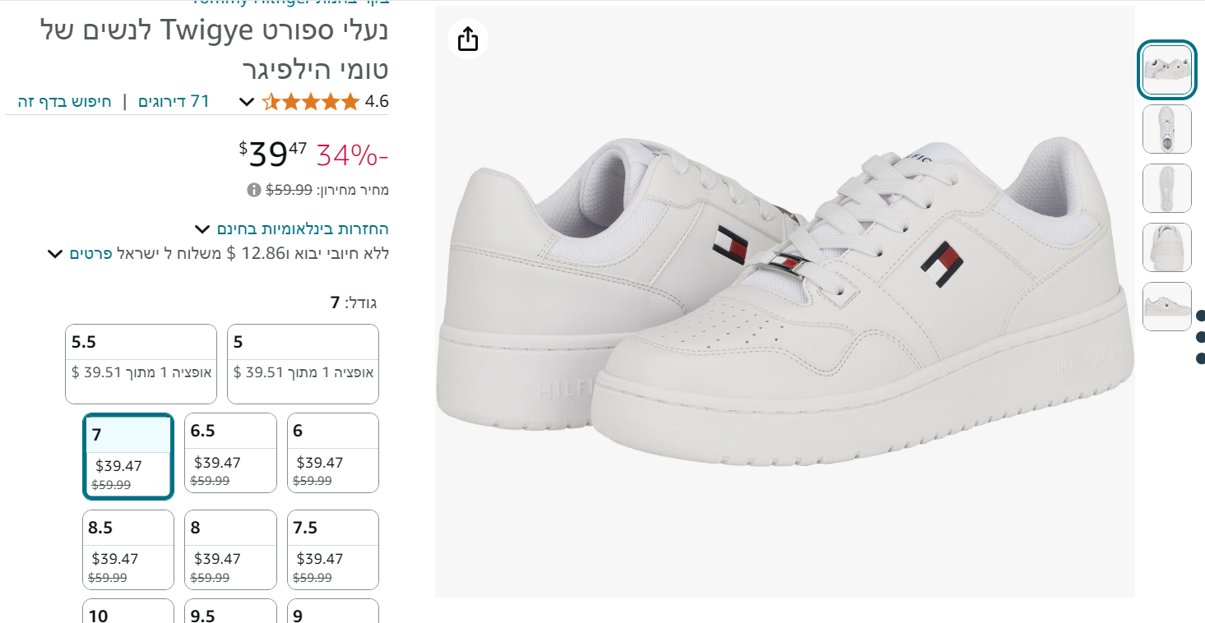Select the back-view shoe thumbnail
1205x623 pixels.
click(x=1166, y=247)
